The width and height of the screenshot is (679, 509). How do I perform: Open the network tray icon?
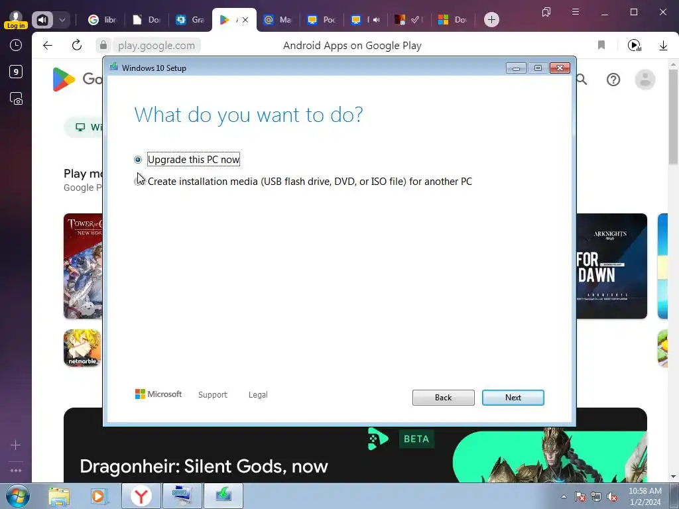(x=596, y=496)
